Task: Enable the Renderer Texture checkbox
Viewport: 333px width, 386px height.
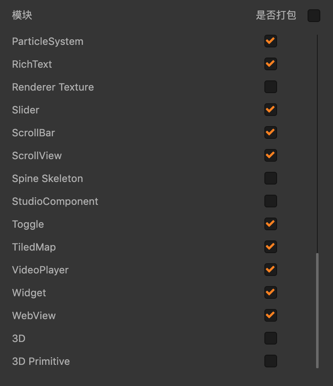Action: point(270,87)
